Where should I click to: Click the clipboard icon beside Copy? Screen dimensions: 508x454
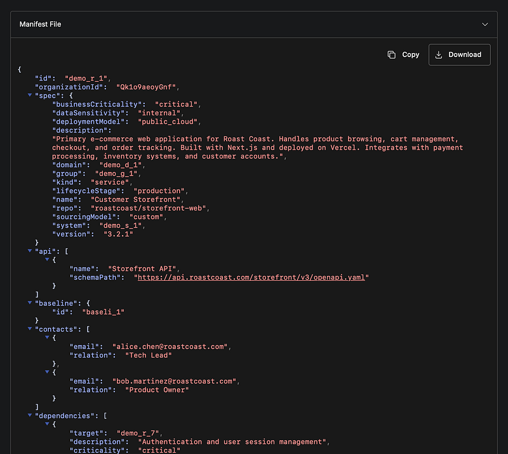coord(392,55)
